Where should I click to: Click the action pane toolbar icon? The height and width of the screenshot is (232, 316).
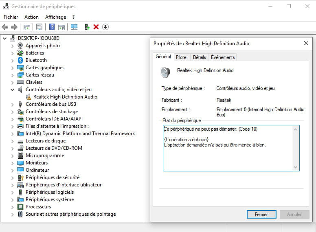[x=61, y=27]
